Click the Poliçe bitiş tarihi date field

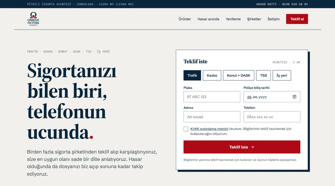coord(272,97)
